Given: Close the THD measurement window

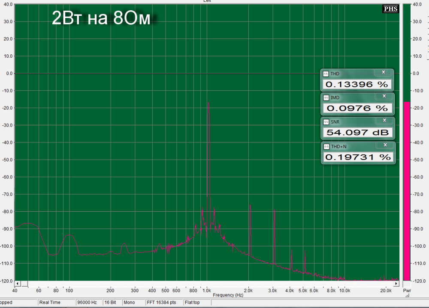Looking at the screenshot, I should (x=383, y=72).
